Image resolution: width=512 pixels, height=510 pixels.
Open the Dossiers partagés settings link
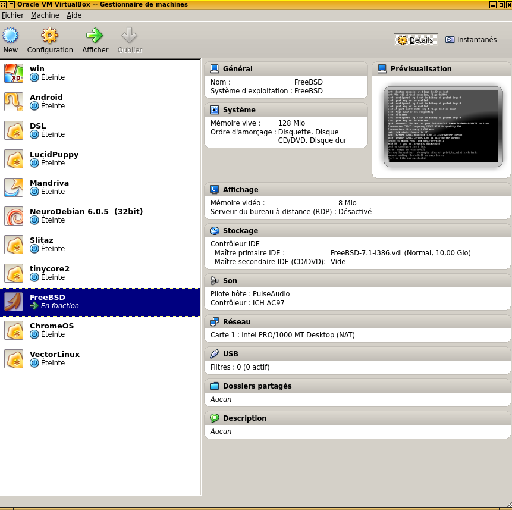(257, 386)
